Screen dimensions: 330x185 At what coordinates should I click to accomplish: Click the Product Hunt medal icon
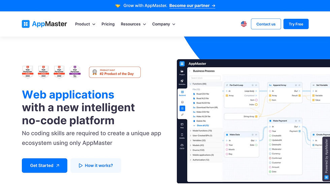[x=95, y=72]
